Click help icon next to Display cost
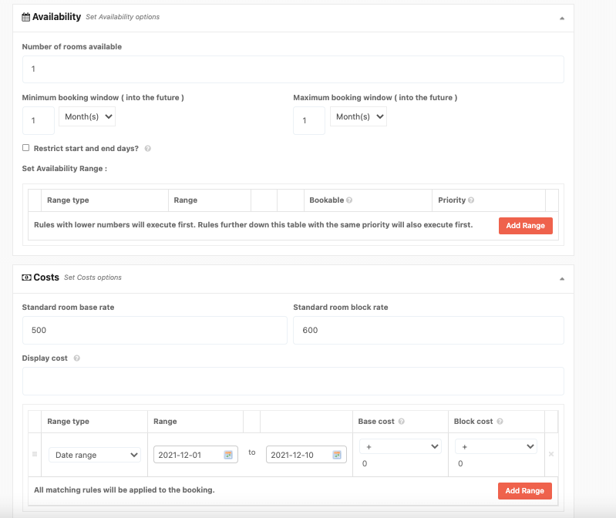This screenshot has width=616, height=518. (x=76, y=358)
